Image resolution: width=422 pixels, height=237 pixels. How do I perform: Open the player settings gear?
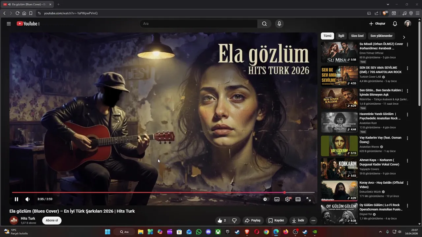click(x=287, y=199)
